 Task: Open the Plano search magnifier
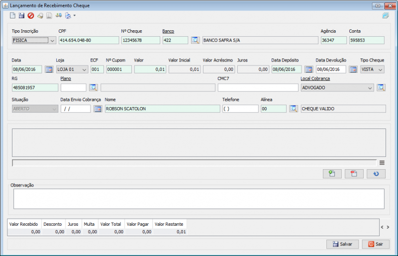pos(94,88)
